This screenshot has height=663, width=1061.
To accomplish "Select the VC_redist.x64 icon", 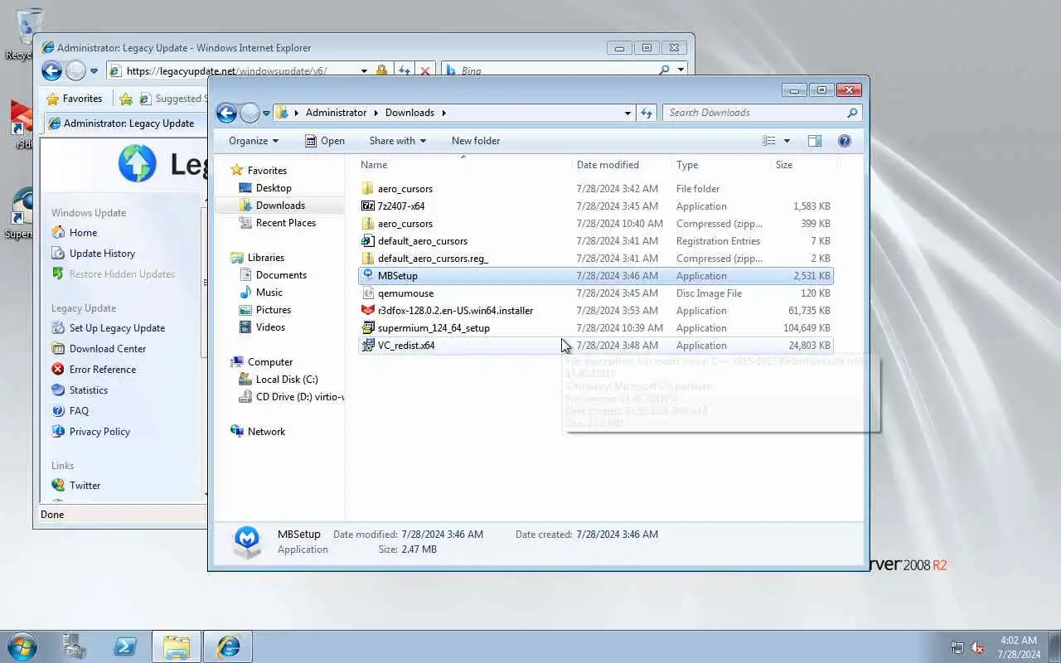I will tap(368, 346).
